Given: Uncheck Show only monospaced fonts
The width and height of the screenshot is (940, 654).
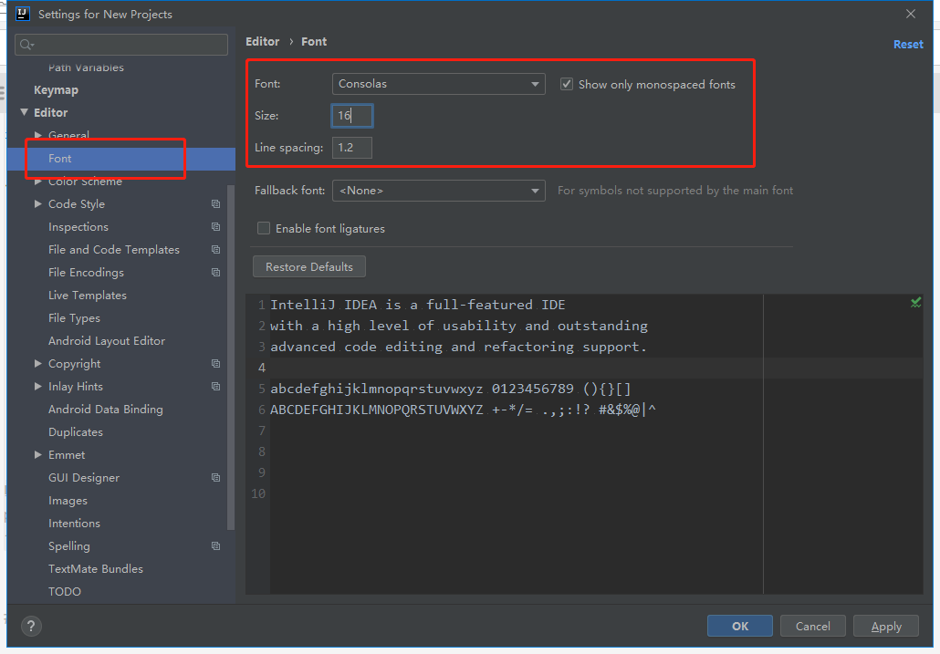Looking at the screenshot, I should coord(567,85).
